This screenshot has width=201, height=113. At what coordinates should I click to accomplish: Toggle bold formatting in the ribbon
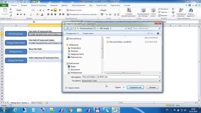(18, 14)
